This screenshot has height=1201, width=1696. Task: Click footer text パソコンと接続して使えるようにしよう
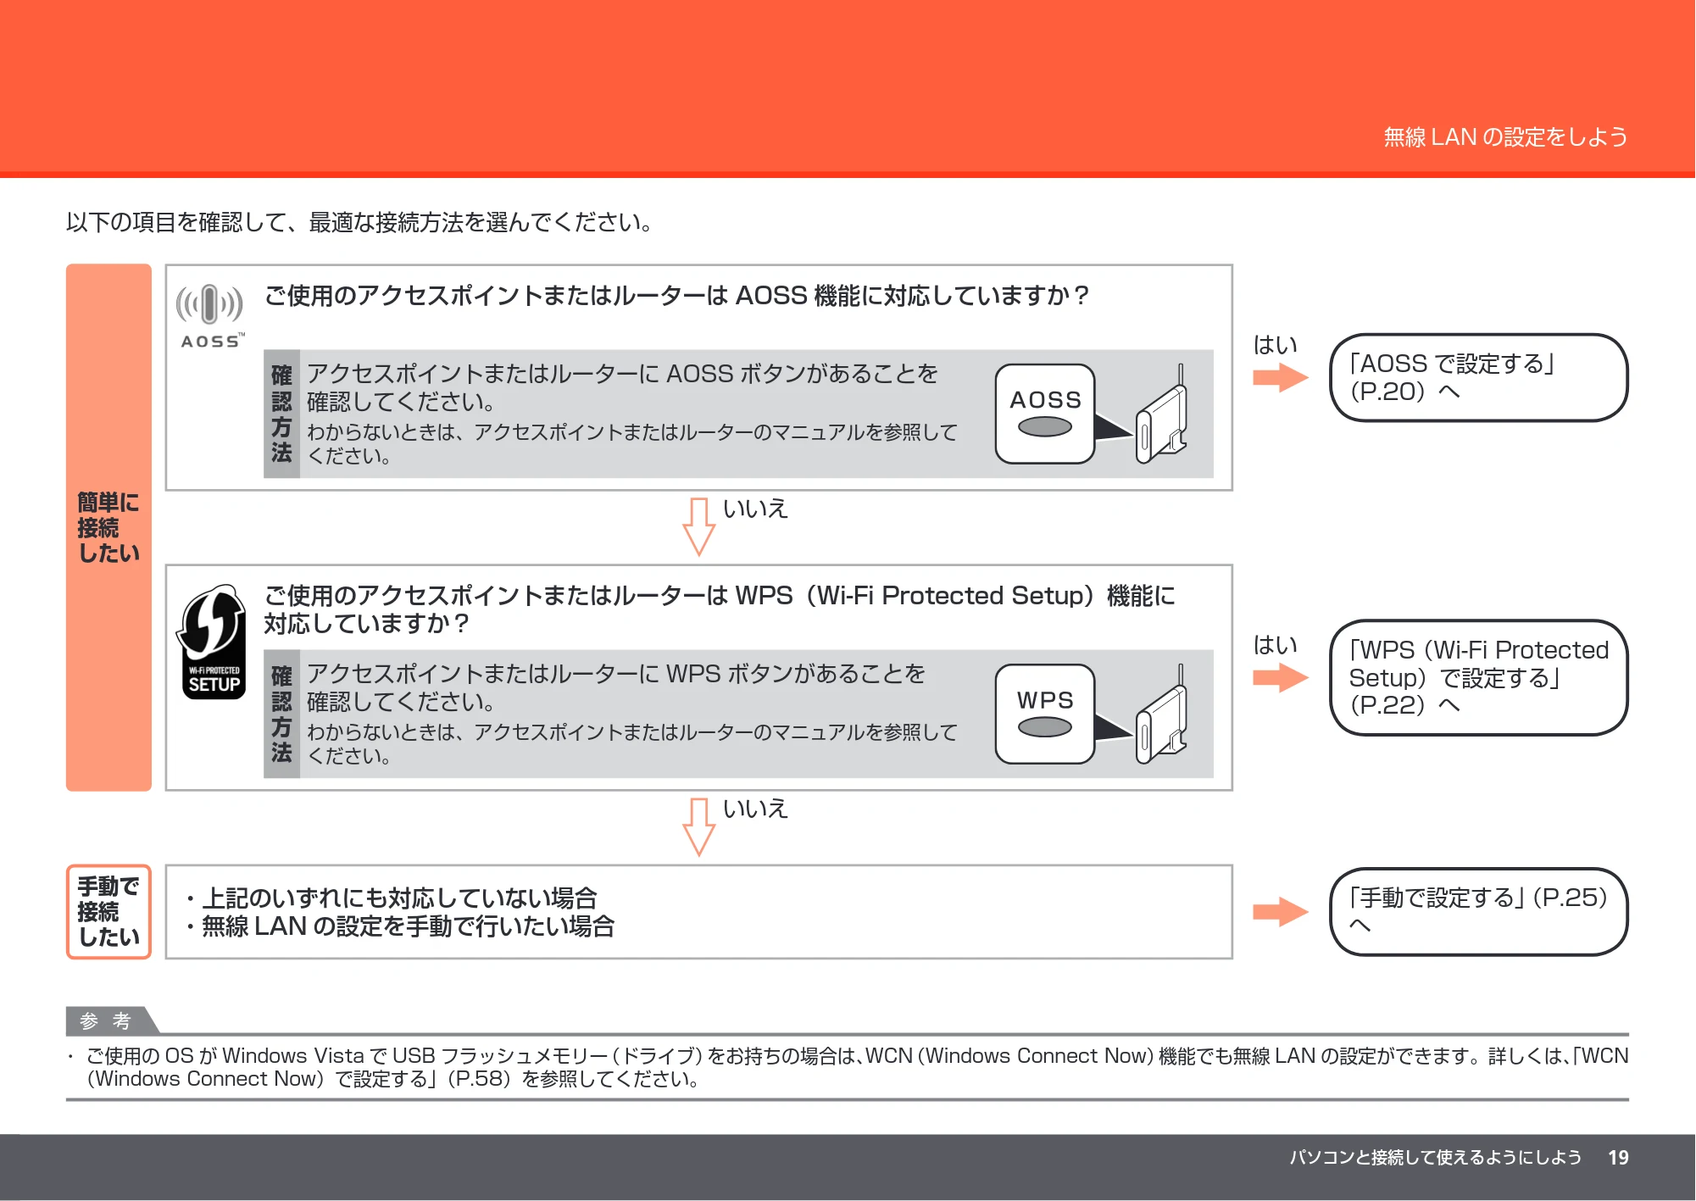click(1436, 1158)
